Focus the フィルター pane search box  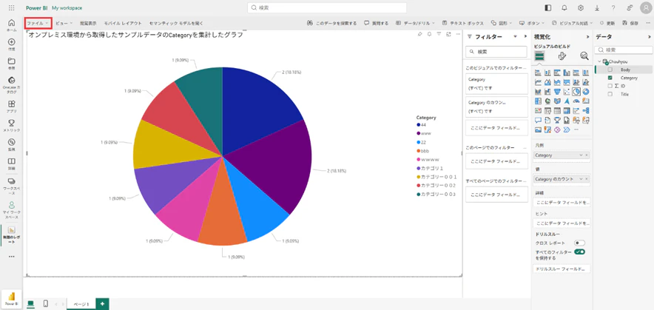coord(496,52)
